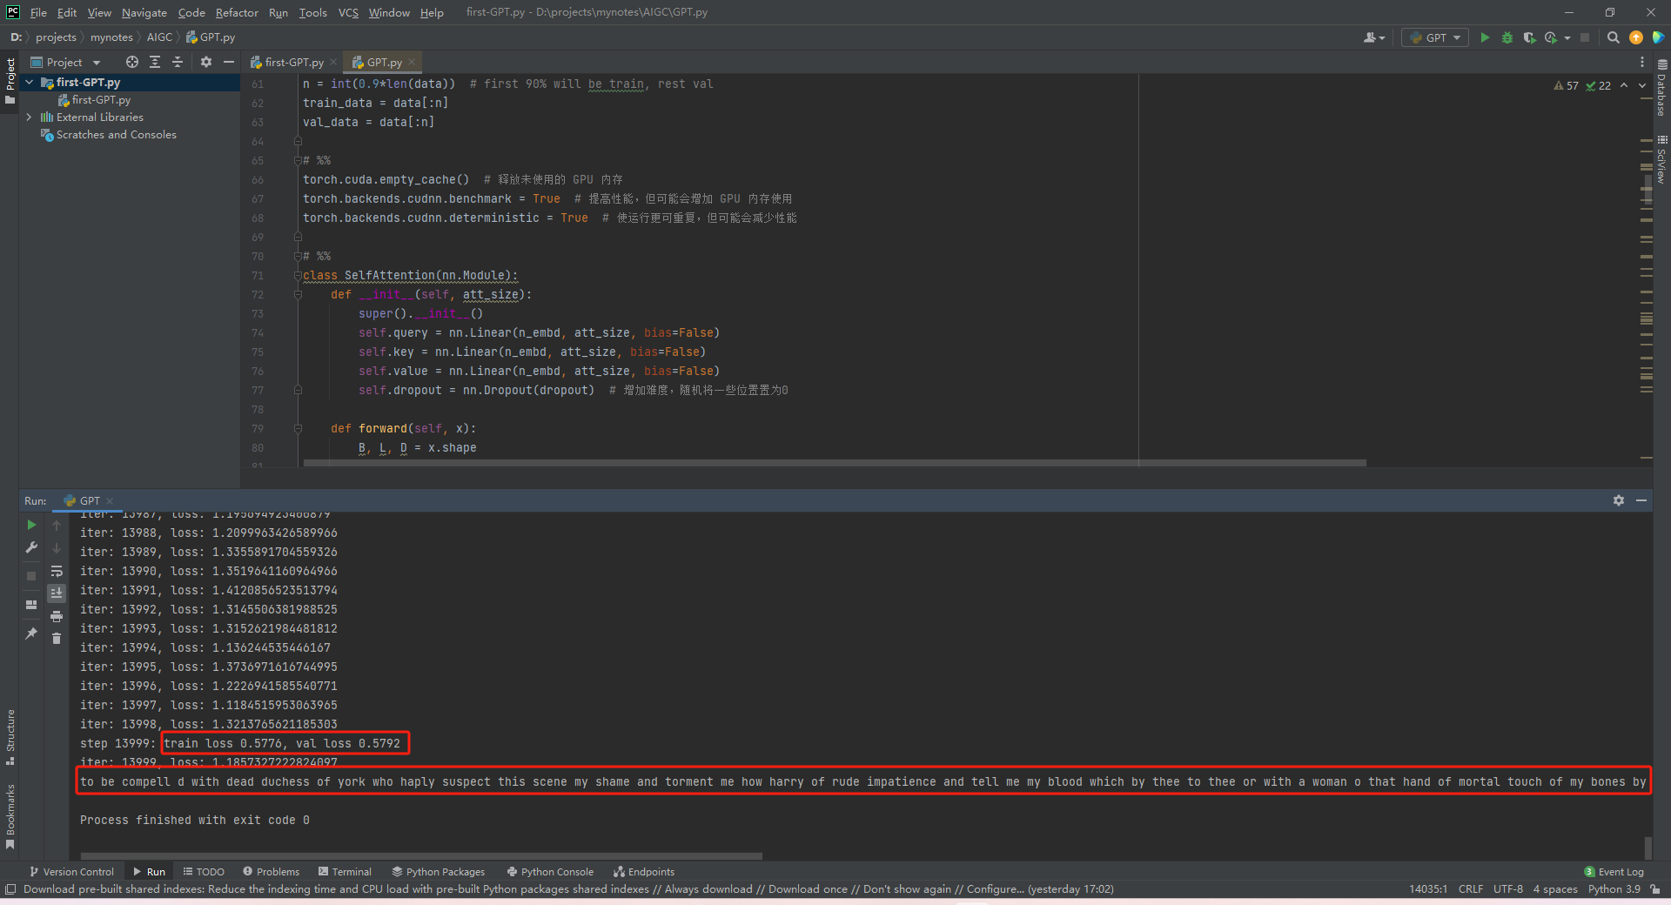Click the orange IDE update arrow icon
The height and width of the screenshot is (905, 1671).
point(1636,37)
